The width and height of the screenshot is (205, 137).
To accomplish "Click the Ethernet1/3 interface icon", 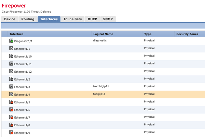I will pos(11,87).
